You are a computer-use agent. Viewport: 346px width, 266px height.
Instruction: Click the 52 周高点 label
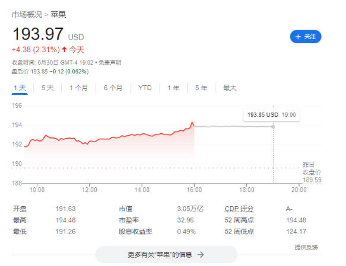click(239, 220)
